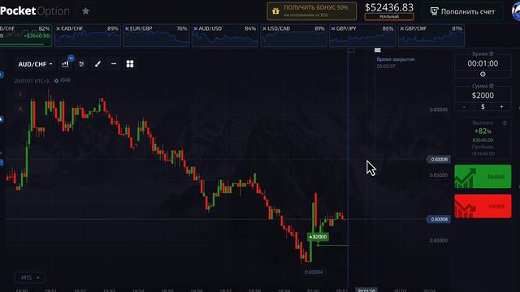Viewport: 520px width, 292px height.
Task: Click the help icon next to Время
Action: [x=491, y=54]
